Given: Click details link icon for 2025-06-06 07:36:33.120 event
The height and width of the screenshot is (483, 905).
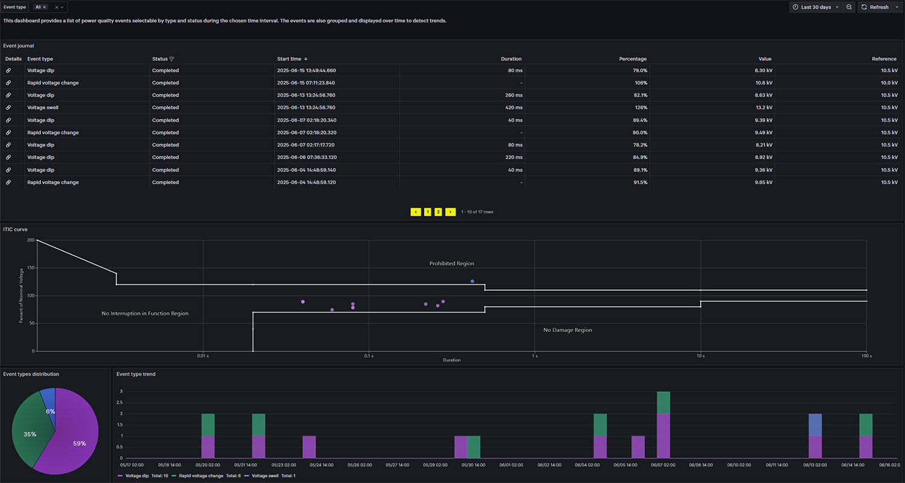Looking at the screenshot, I should coord(8,158).
